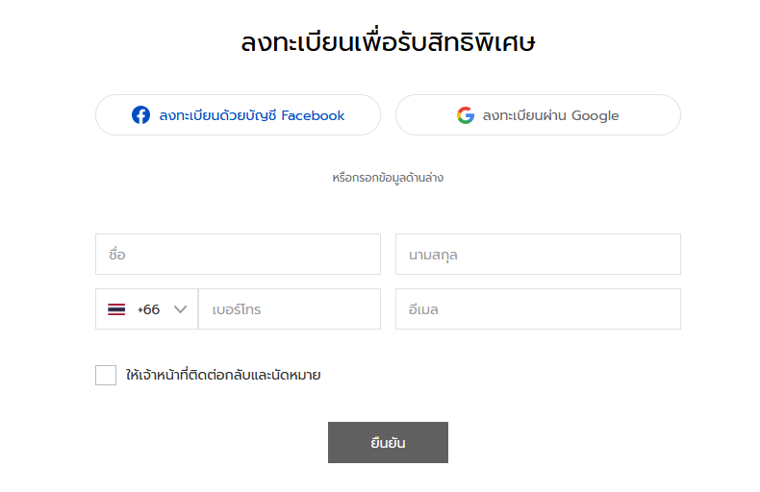Focus the อีเมล email field
Image resolution: width=760 pixels, height=492 pixels.
pos(538,309)
